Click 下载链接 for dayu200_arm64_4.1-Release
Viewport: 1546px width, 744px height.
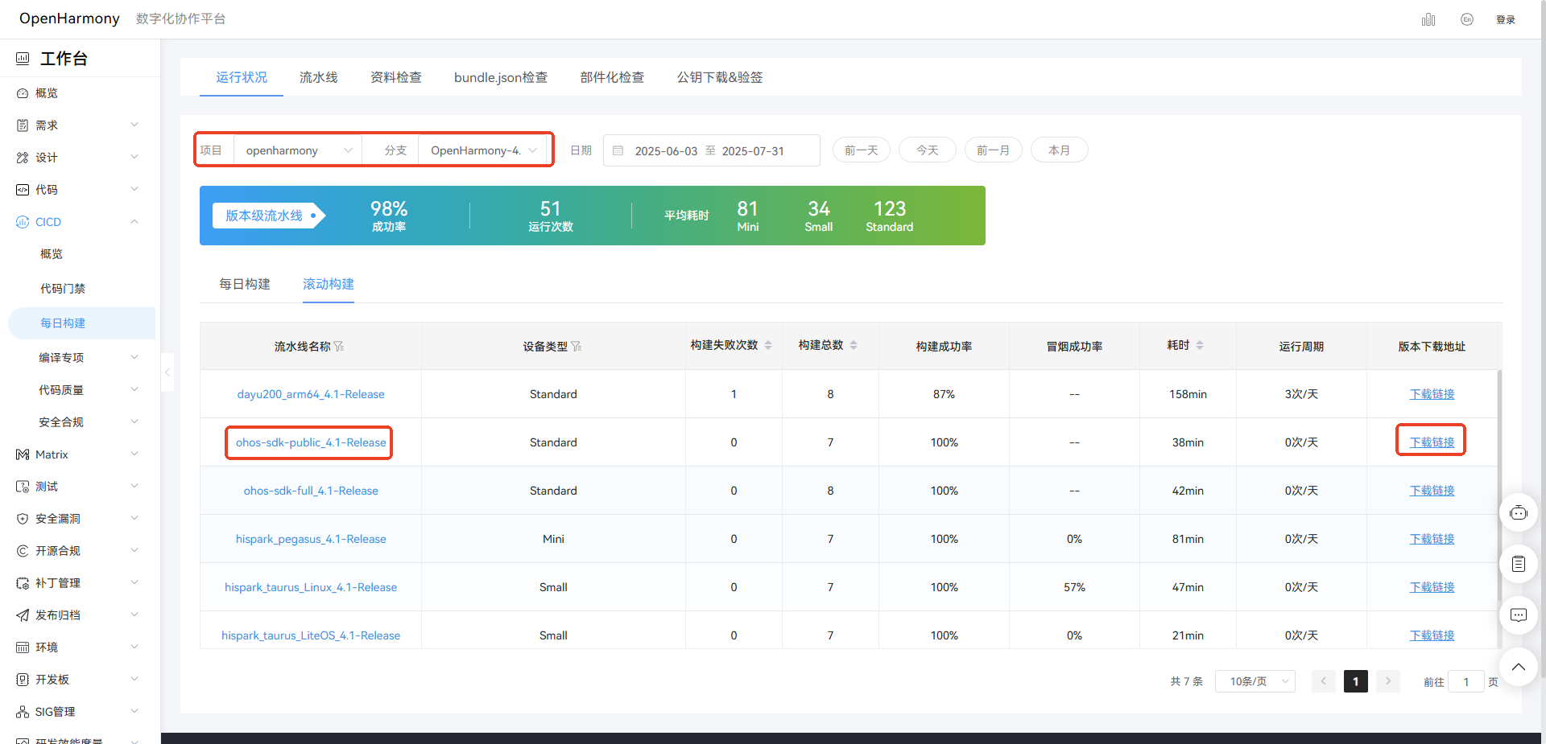click(x=1432, y=394)
